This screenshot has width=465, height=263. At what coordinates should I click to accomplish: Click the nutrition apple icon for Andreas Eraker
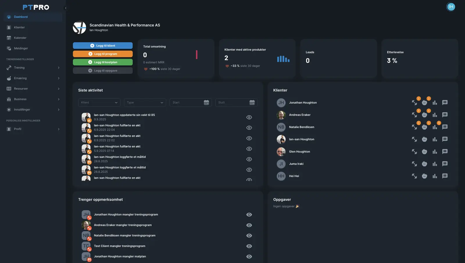point(425,115)
